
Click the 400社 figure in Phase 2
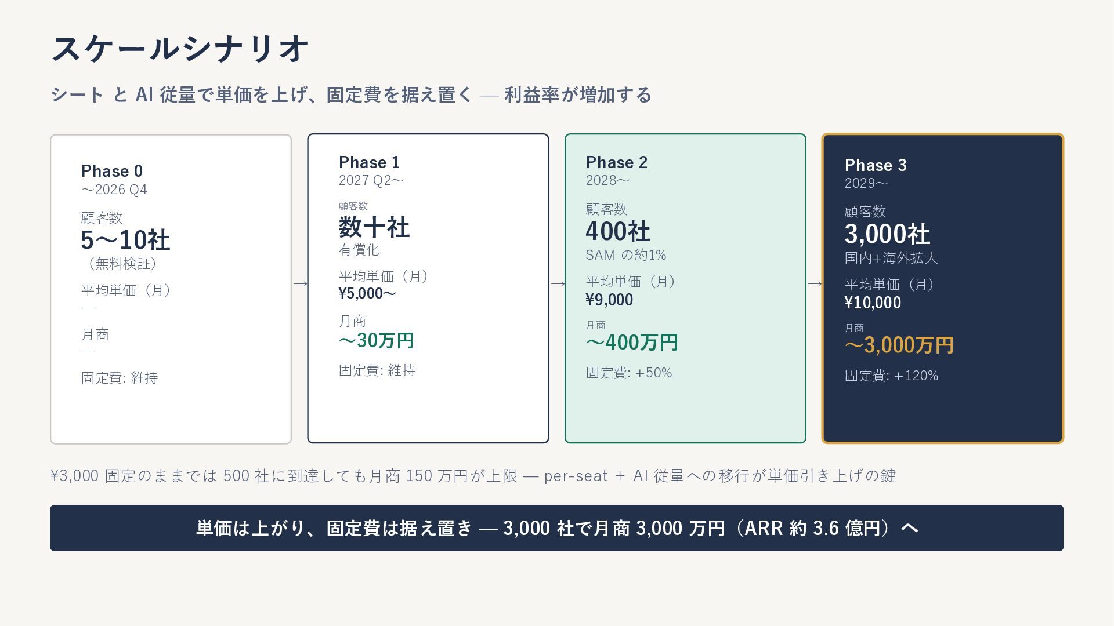618,231
